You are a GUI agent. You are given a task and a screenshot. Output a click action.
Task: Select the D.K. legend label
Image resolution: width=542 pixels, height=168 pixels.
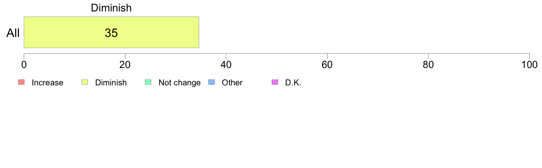pyautogui.click(x=293, y=83)
